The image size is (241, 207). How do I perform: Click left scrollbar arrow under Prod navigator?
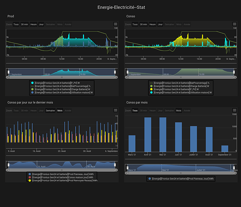[7, 77]
